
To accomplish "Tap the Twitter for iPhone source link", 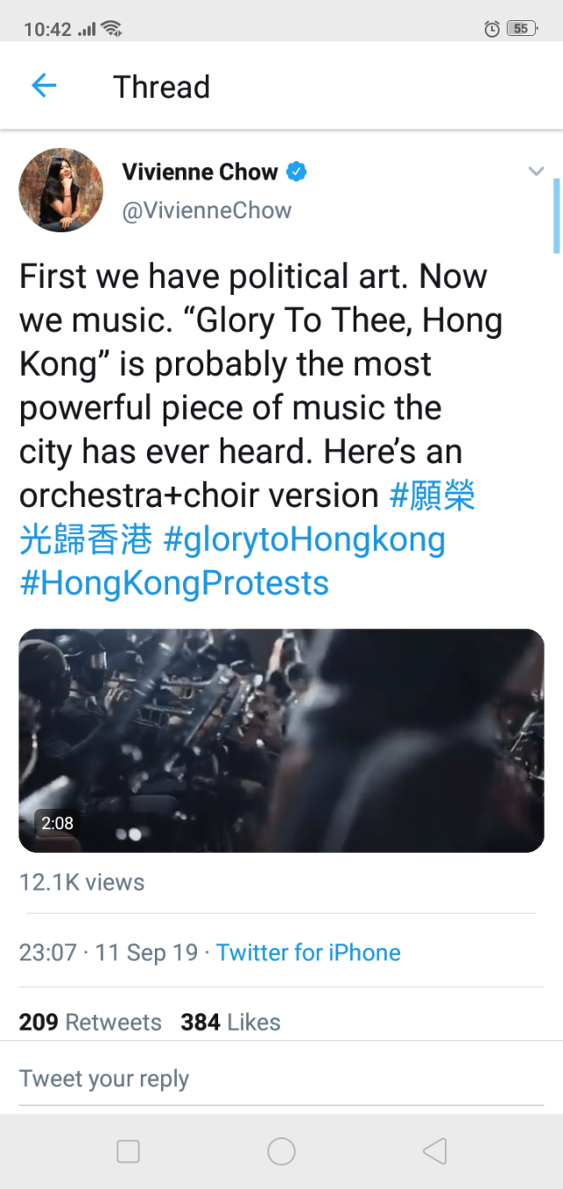I will coord(308,952).
